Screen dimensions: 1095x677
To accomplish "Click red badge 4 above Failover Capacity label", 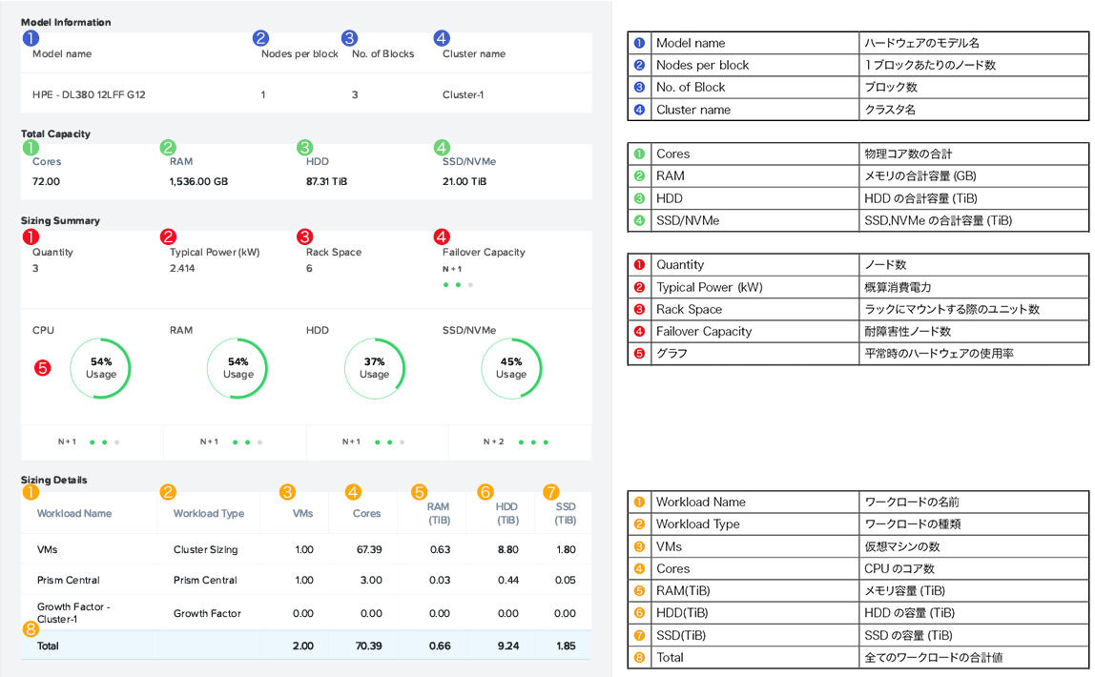I will pyautogui.click(x=441, y=236).
